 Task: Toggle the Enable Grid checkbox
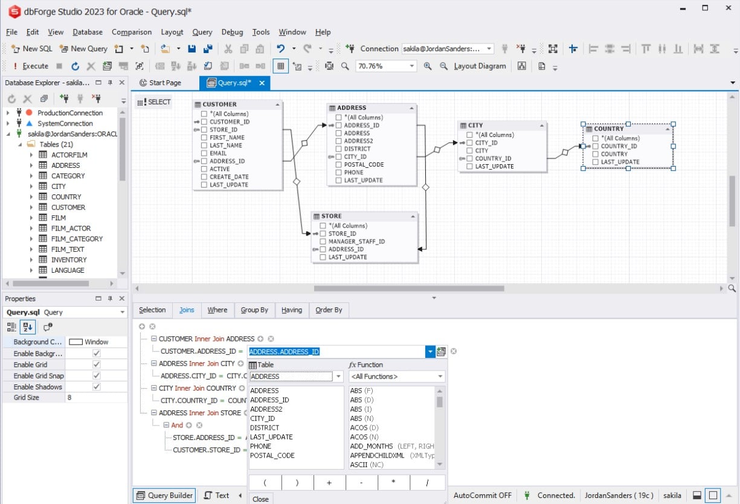[96, 365]
